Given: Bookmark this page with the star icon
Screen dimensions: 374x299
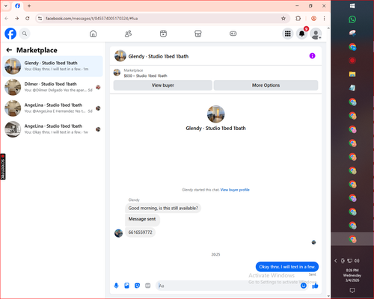Looking at the screenshot, I should (283, 19).
